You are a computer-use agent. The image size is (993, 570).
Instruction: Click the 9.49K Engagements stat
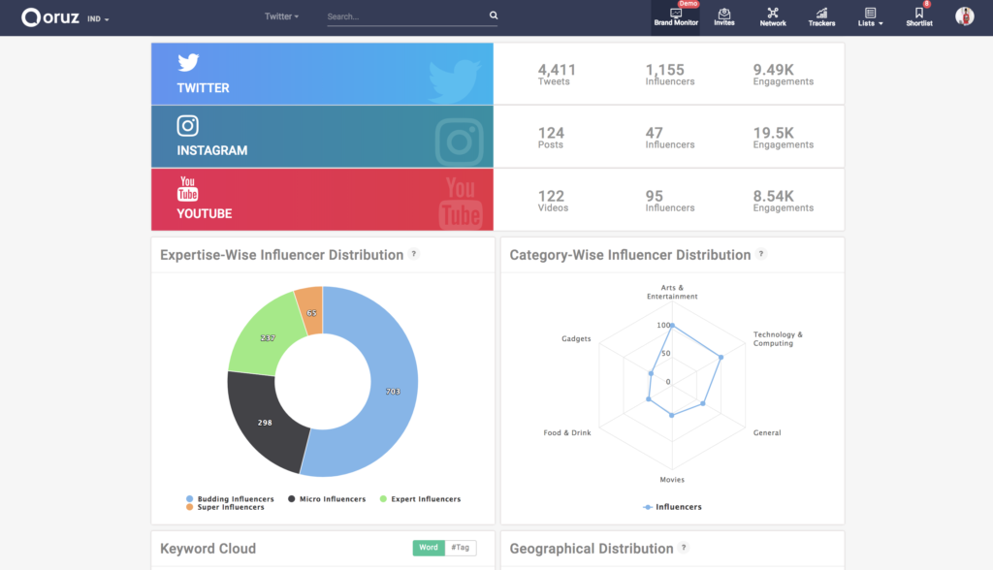pos(783,74)
